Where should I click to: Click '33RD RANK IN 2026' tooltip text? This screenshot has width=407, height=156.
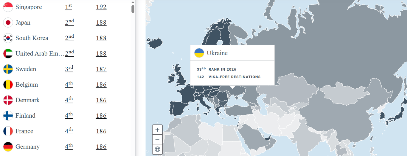(x=217, y=69)
